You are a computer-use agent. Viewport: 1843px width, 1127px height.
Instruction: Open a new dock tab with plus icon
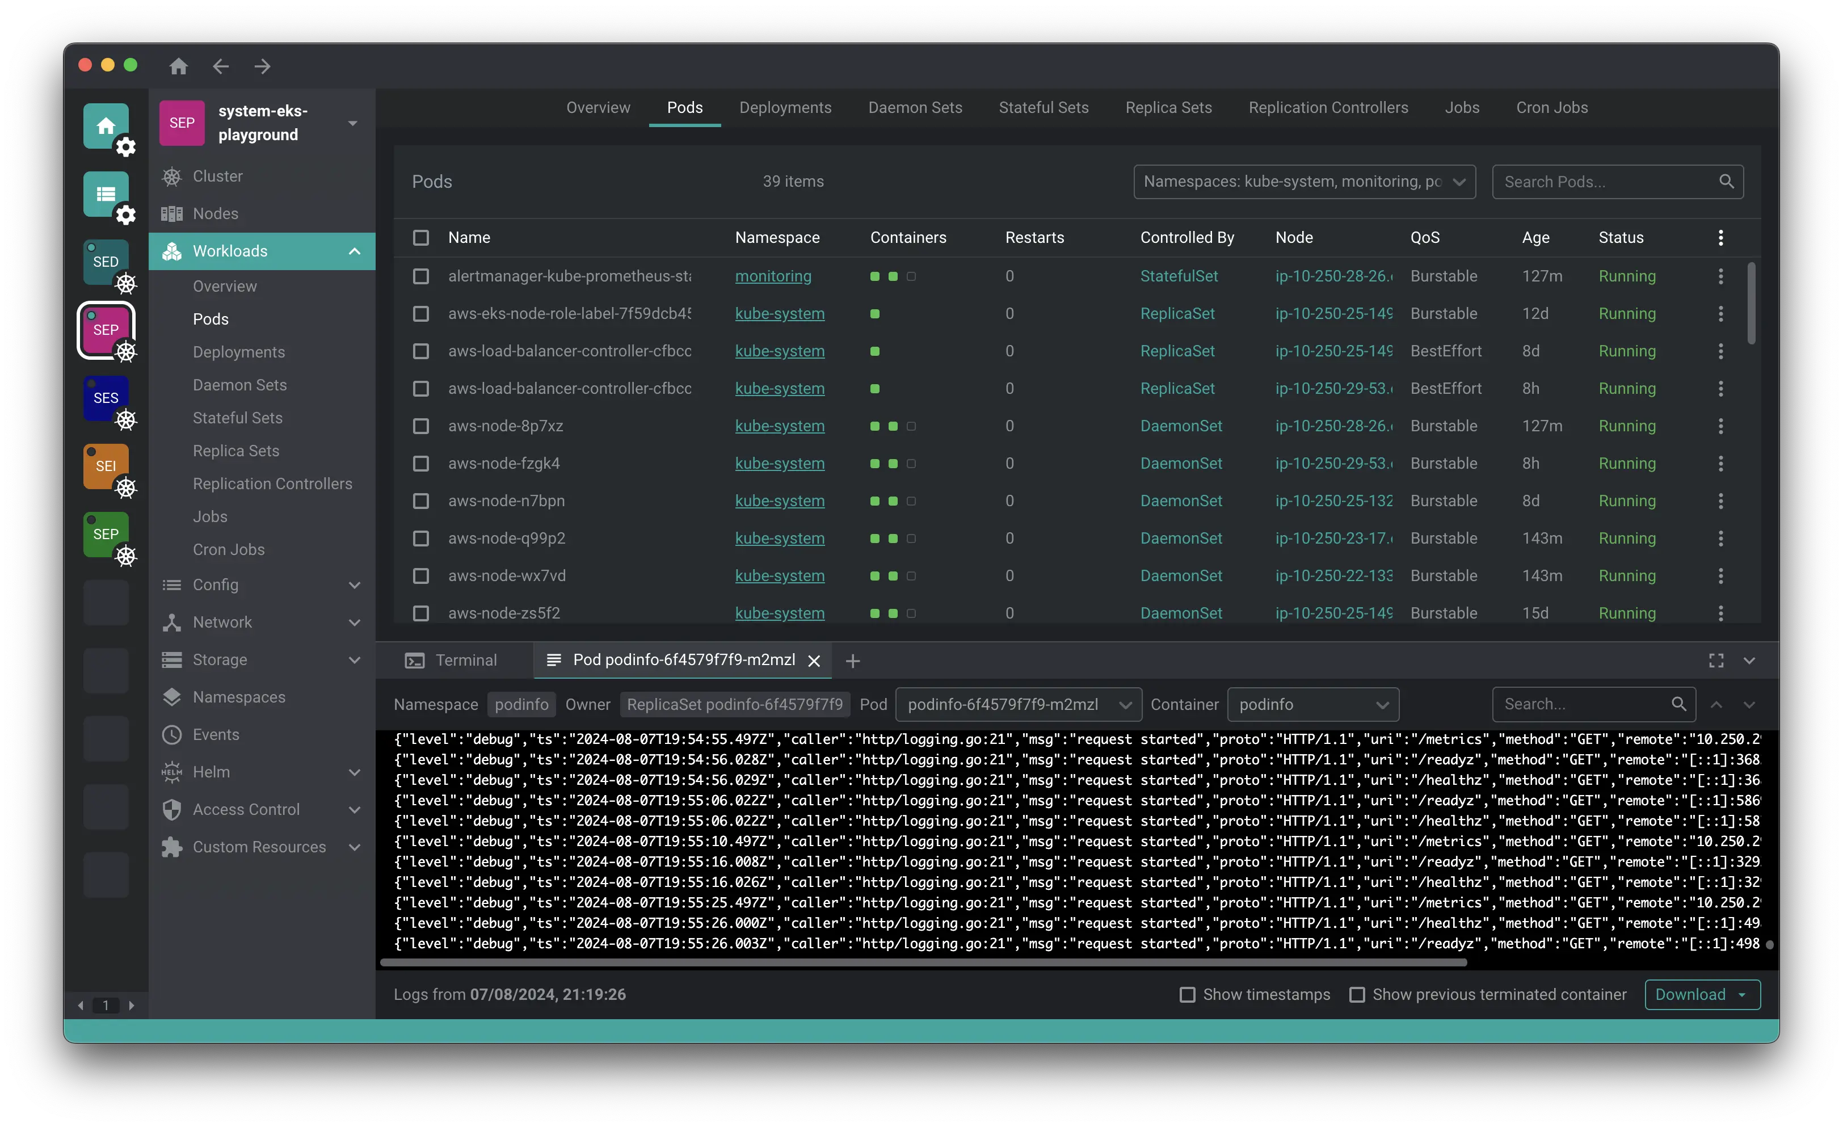click(x=853, y=661)
